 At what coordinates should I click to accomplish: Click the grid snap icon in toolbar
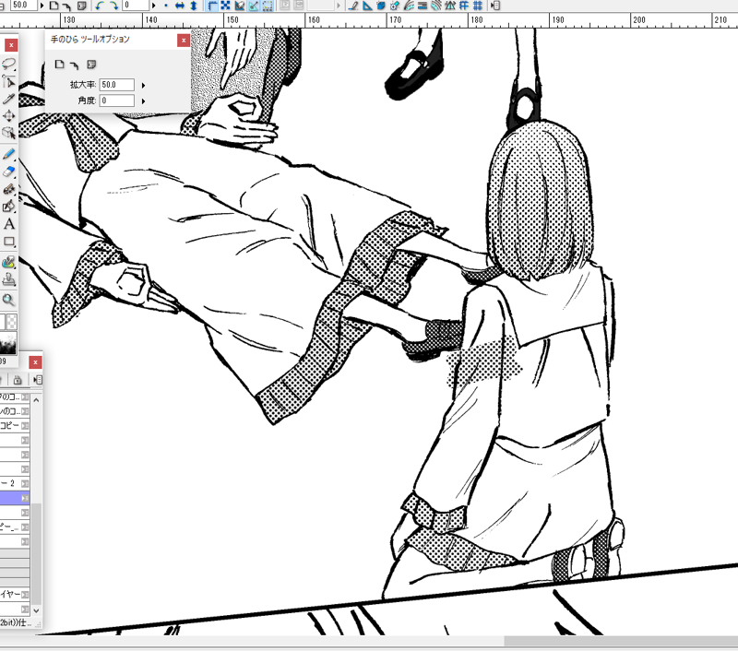[x=478, y=6]
